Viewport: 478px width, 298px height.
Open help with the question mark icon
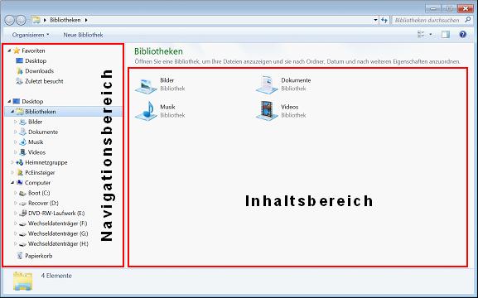463,35
